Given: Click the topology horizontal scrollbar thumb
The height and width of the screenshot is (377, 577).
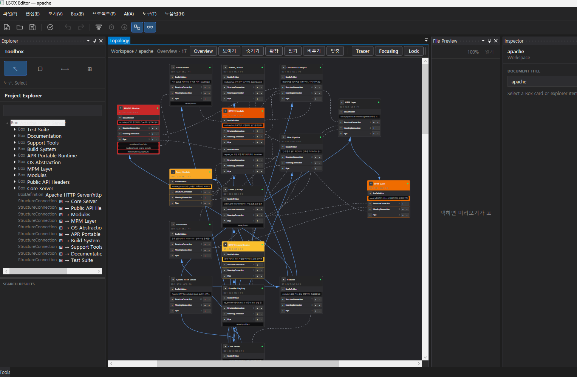Looking at the screenshot, I should pyautogui.click(x=248, y=363).
